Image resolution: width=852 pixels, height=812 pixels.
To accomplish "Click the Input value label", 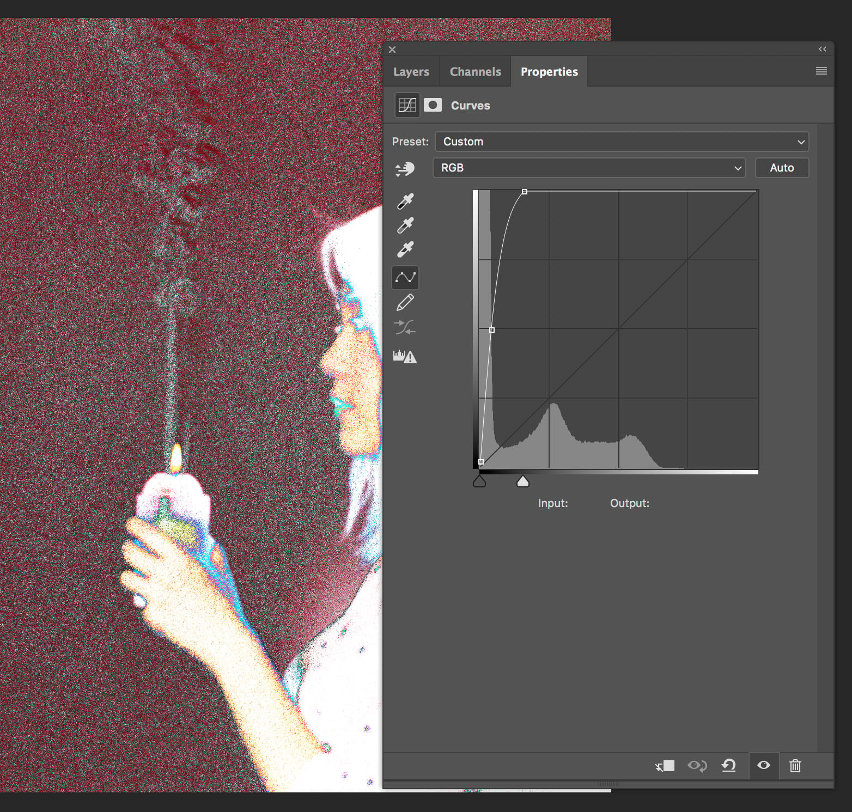I will coord(553,503).
